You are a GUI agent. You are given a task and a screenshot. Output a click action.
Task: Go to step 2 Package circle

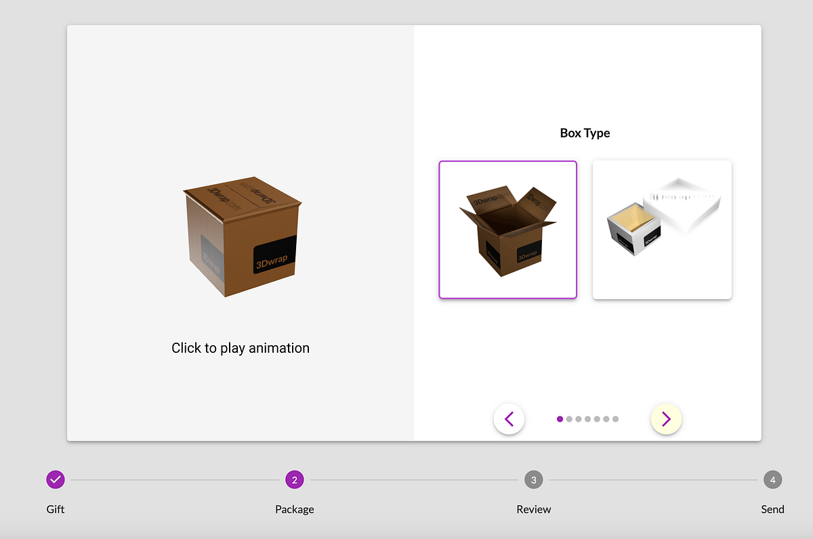[295, 480]
